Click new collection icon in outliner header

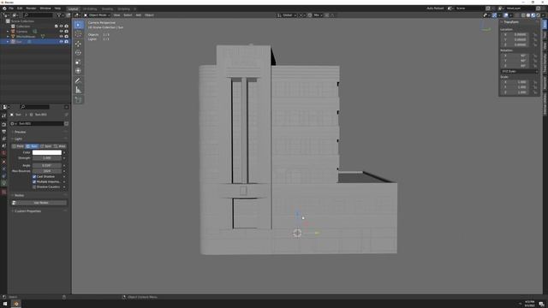pos(68,15)
